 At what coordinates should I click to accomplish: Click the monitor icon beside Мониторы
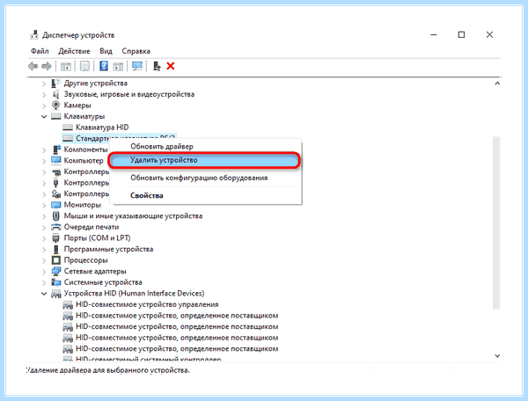tap(56, 205)
